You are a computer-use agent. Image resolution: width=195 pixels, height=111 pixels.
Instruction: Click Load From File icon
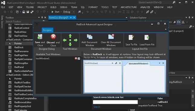[x=147, y=37]
